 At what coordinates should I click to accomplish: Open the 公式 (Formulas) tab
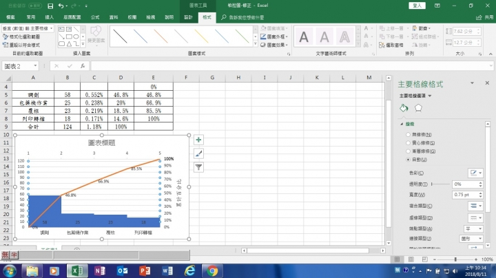pos(95,17)
